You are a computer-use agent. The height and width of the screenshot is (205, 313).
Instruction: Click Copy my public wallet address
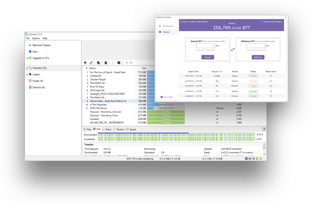tap(194, 22)
